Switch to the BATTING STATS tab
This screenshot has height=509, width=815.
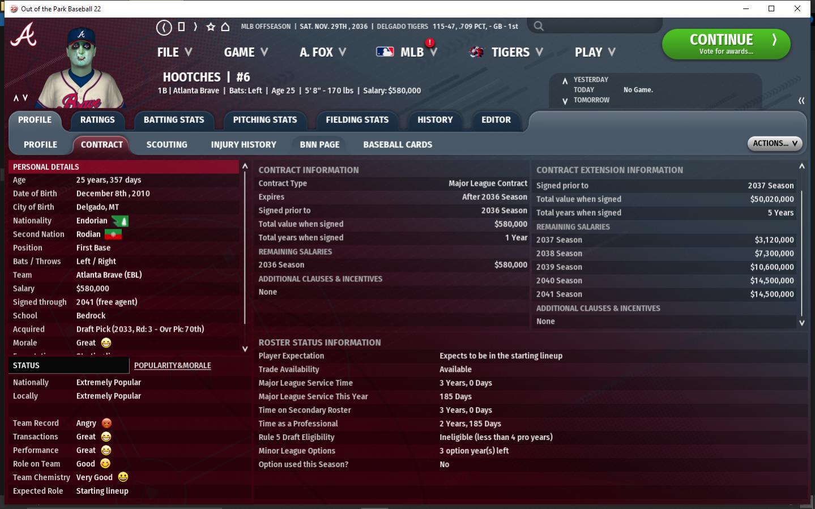tap(174, 120)
